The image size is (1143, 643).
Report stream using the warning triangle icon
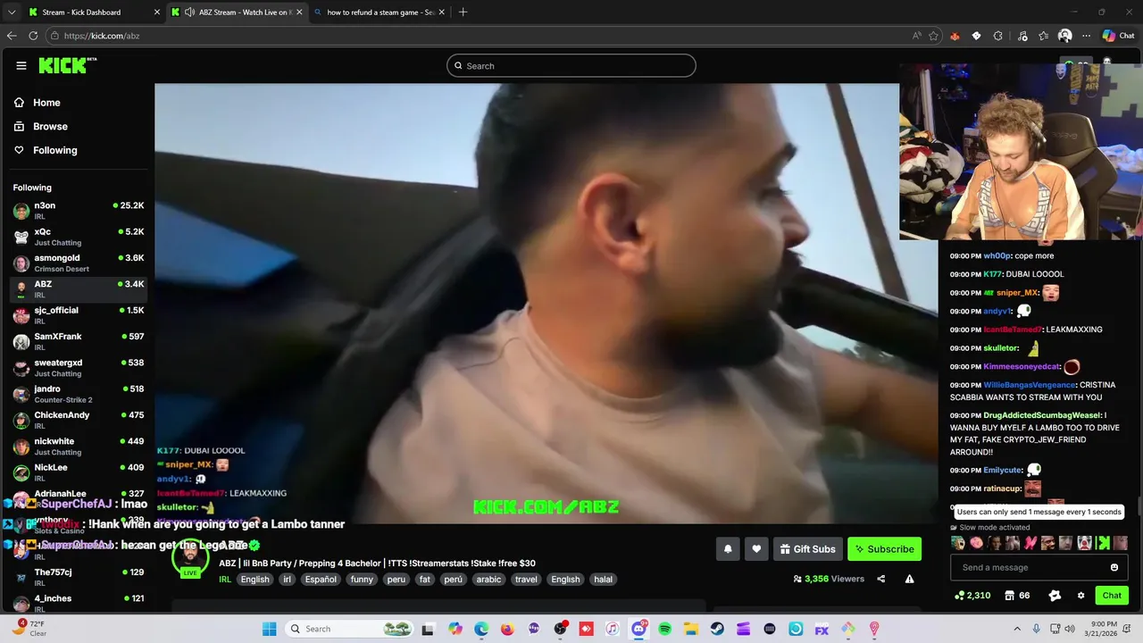[909, 579]
